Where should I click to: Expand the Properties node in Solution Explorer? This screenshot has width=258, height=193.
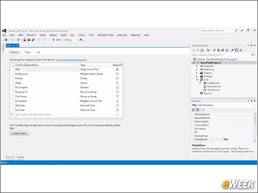coord(197,66)
